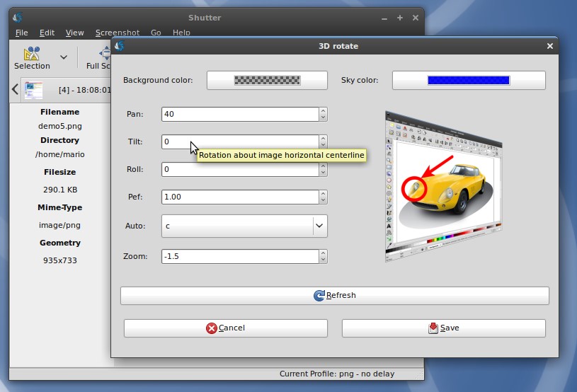Open the File menu
Screen dimensions: 577x392
click(x=21, y=33)
